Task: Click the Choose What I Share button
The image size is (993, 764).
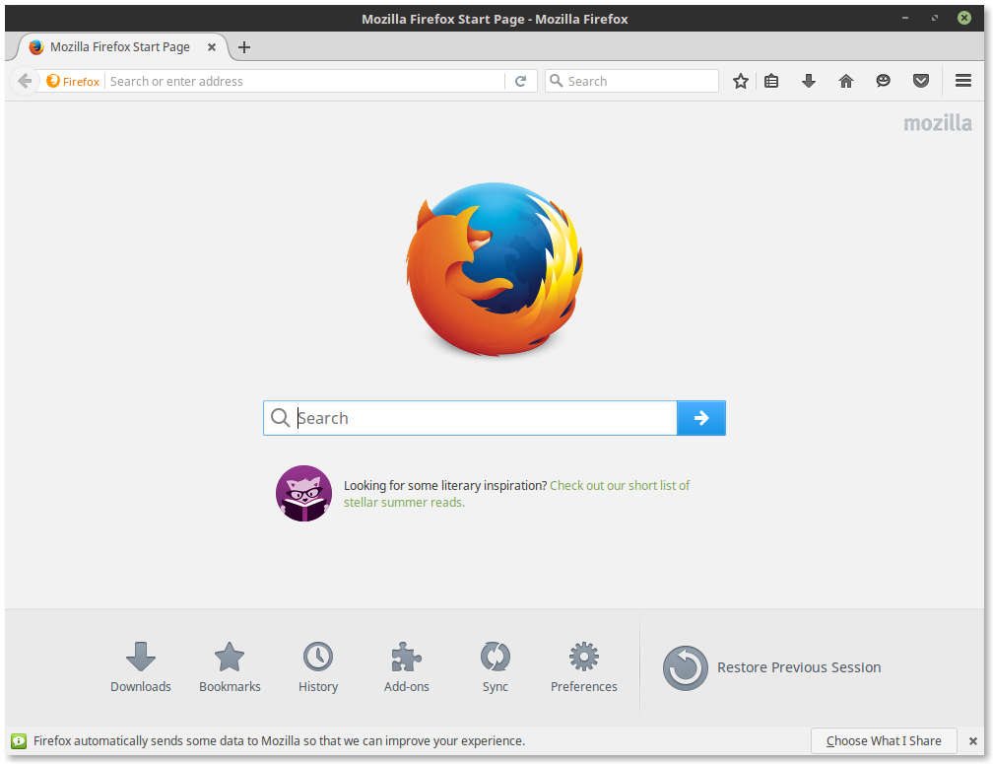Action: 884,740
